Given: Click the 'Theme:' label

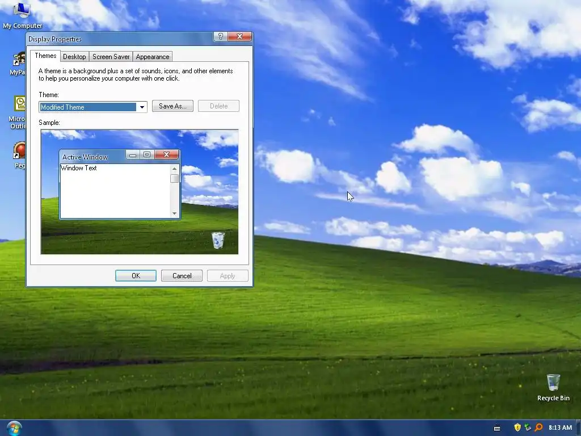Looking at the screenshot, I should [49, 95].
